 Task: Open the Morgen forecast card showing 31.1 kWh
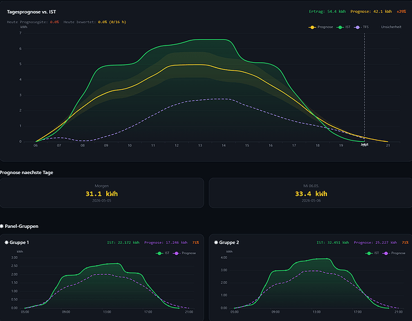pos(102,193)
